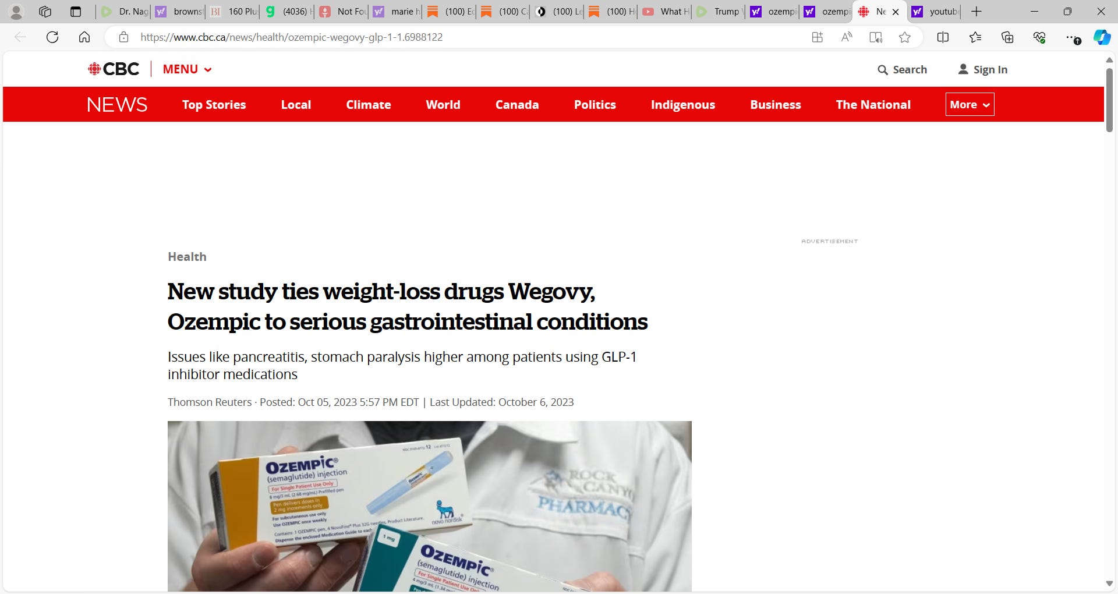Open the immersive reader icon
The image size is (1118, 594).
tap(876, 37)
